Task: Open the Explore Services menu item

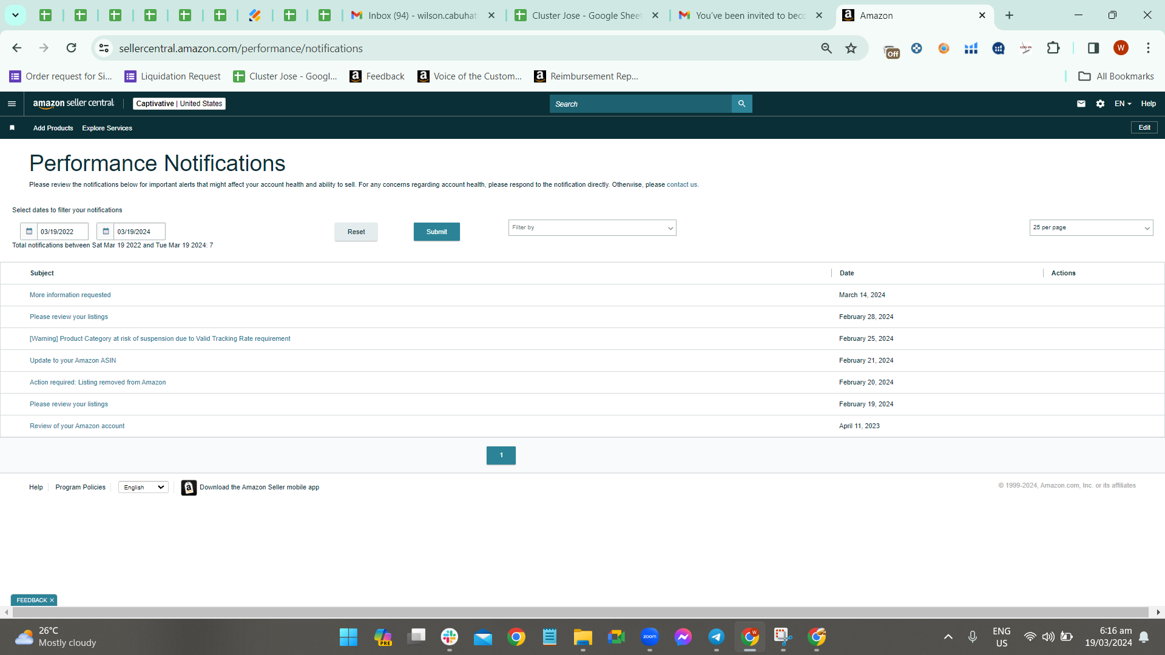Action: point(107,128)
